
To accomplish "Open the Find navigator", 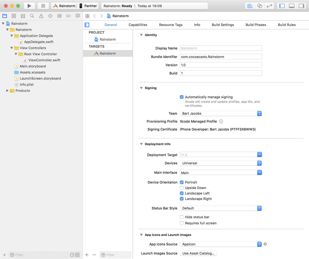I will click(x=32, y=16).
